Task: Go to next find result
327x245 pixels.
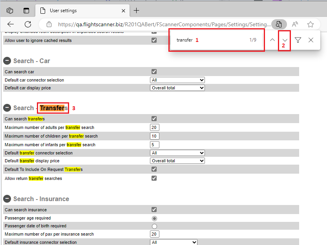Action: point(285,40)
